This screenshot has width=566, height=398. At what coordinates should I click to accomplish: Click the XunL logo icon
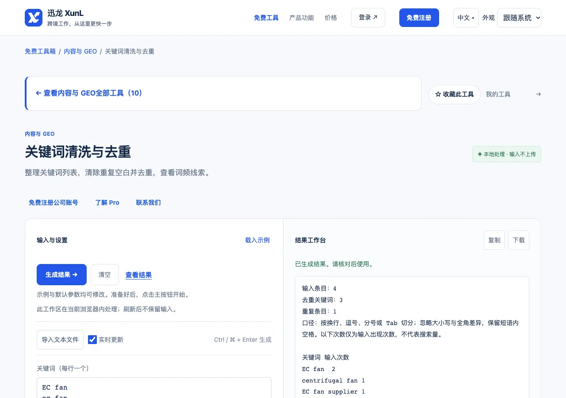coord(34,18)
